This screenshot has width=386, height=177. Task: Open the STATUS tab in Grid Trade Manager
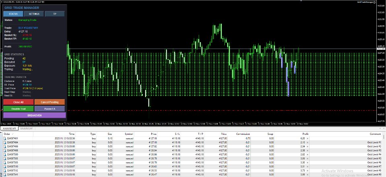(x=13, y=14)
